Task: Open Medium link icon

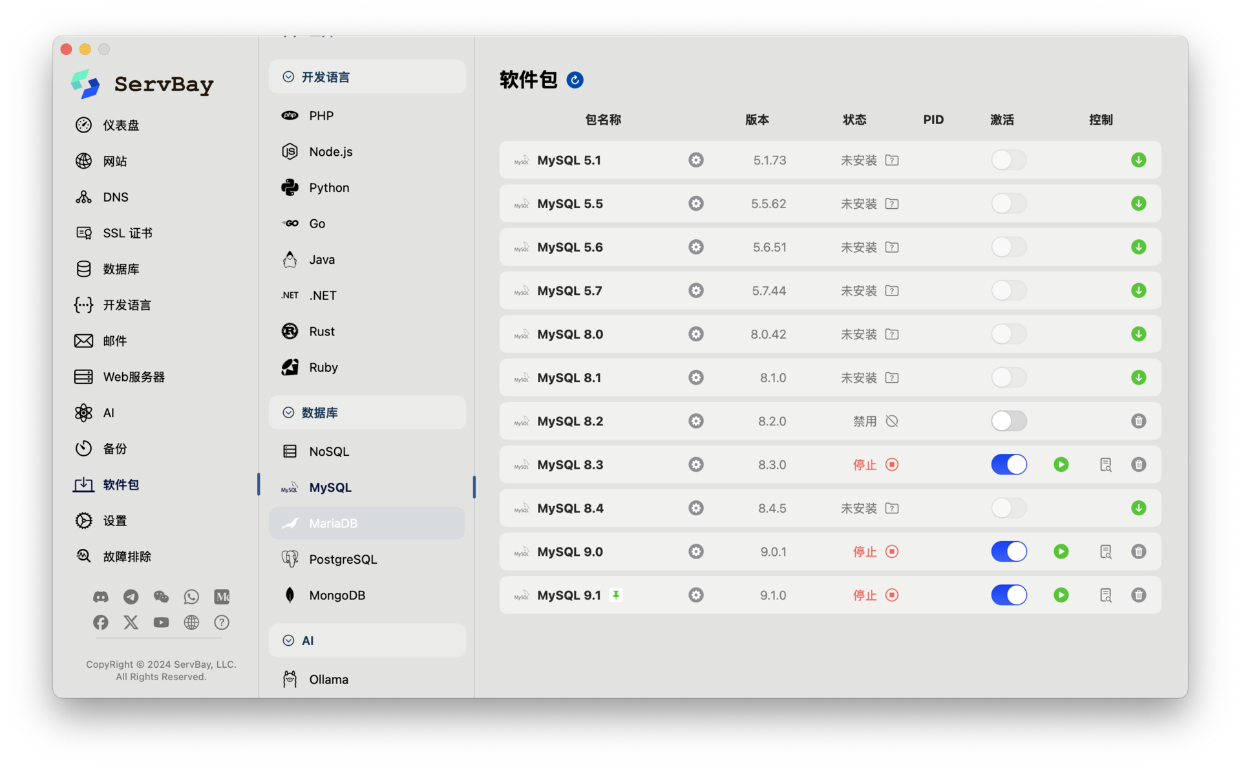Action: coord(222,597)
